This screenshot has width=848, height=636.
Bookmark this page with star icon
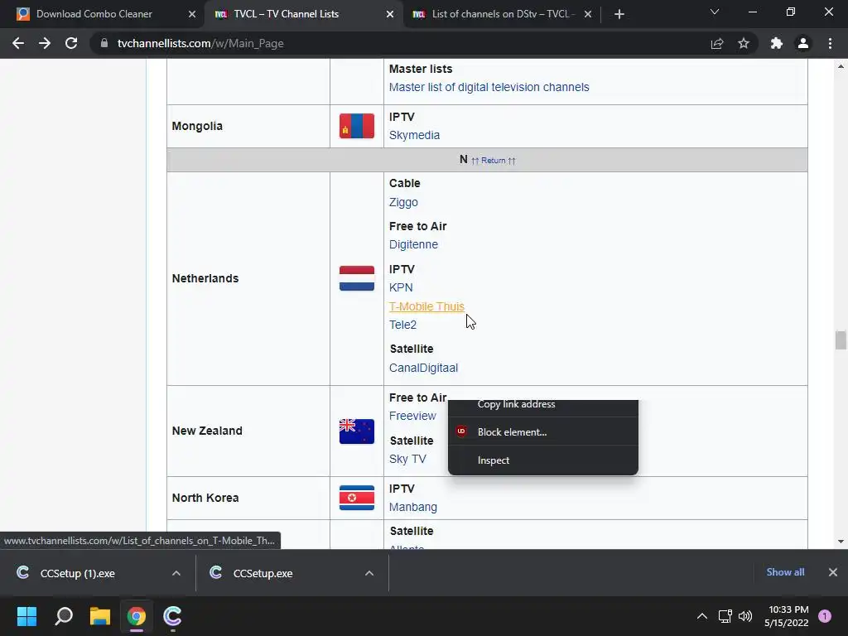point(744,43)
